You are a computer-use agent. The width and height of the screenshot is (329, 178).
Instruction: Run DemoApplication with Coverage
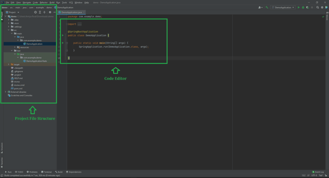click(x=307, y=7)
